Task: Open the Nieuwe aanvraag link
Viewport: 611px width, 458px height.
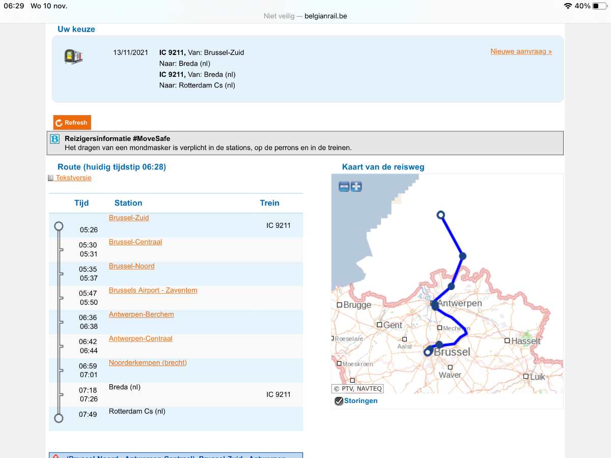Action: (x=521, y=51)
